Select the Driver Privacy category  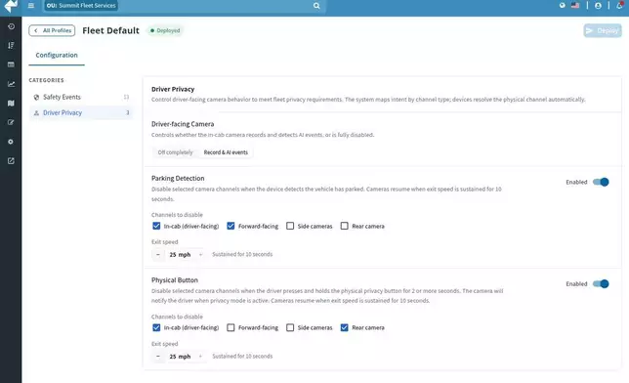81,112
